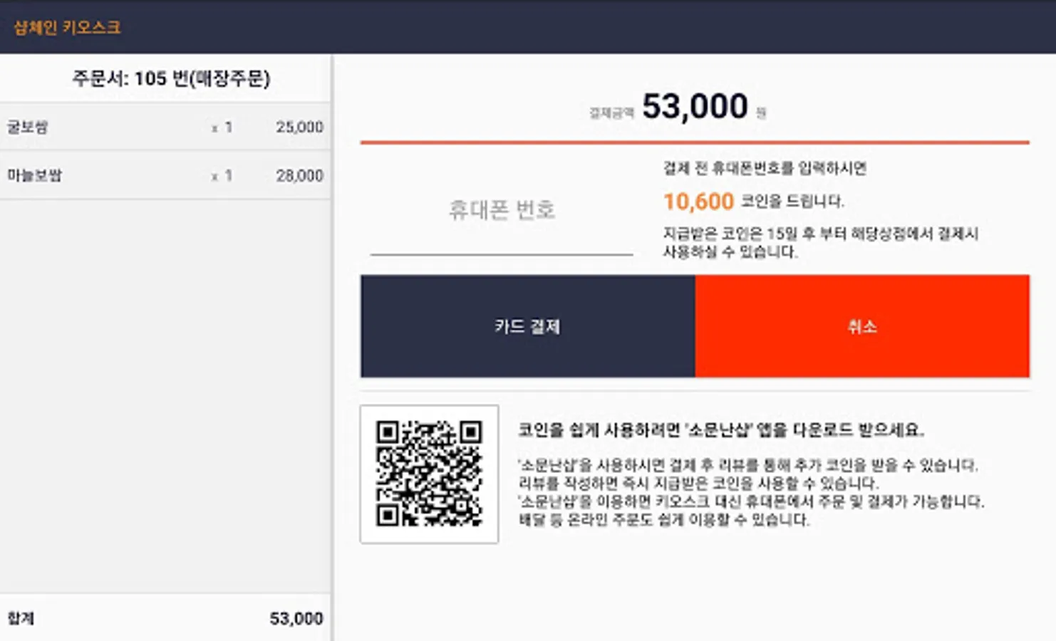Click the 53,000 payment amount
Image resolution: width=1056 pixels, height=641 pixels.
695,107
